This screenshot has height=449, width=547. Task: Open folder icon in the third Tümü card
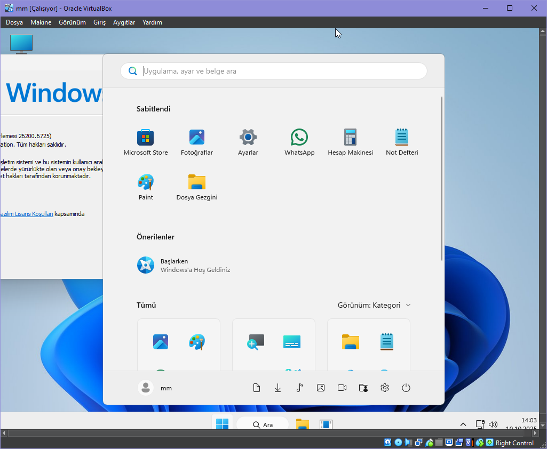click(350, 342)
